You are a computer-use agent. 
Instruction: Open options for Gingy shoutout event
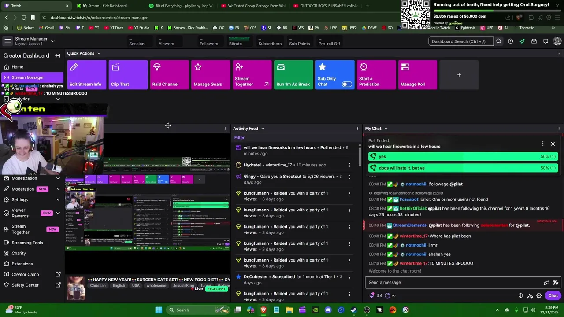[x=349, y=177]
